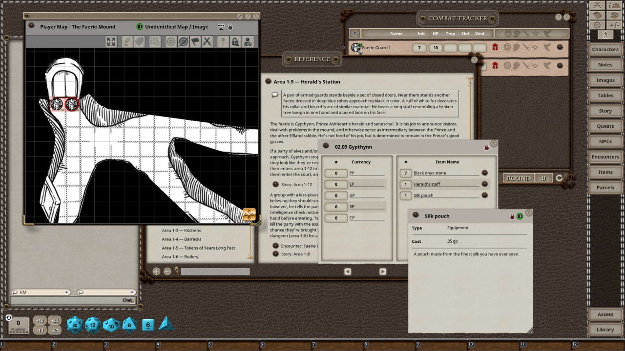Click the red helmet icon for Faerie Guard 1
Viewport: 625px width, 351px height.
click(495, 47)
